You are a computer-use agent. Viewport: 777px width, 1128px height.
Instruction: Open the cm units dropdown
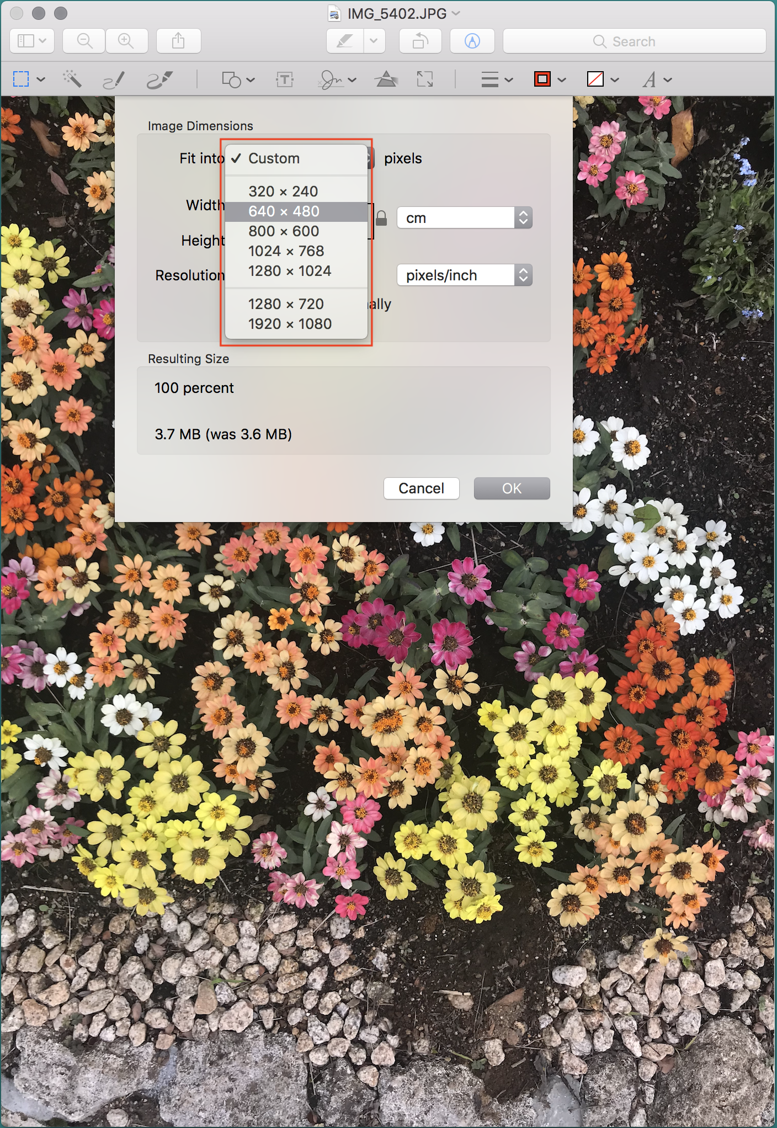pyautogui.click(x=465, y=218)
